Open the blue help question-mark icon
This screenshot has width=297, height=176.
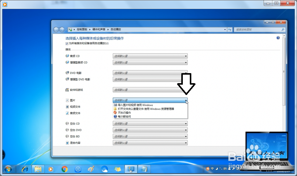click(278, 38)
